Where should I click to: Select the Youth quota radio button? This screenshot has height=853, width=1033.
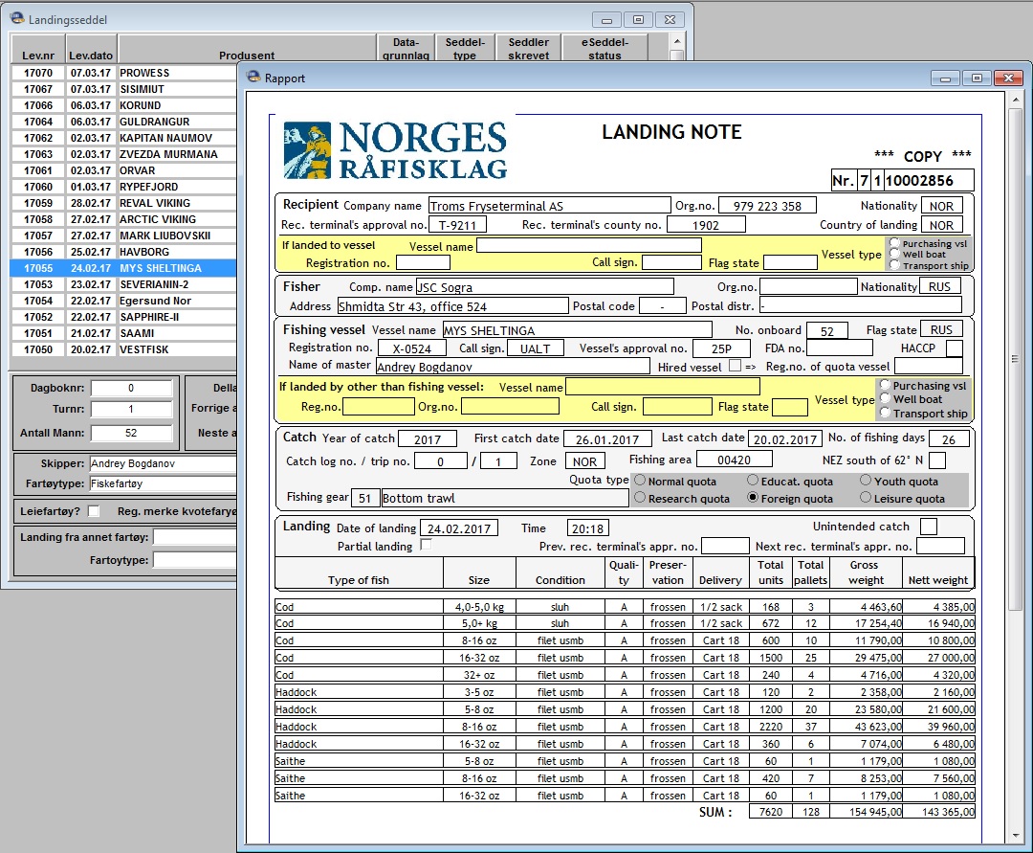tap(866, 480)
